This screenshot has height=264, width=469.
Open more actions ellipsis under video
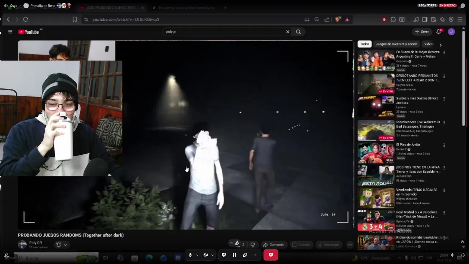pyautogui.click(x=350, y=245)
